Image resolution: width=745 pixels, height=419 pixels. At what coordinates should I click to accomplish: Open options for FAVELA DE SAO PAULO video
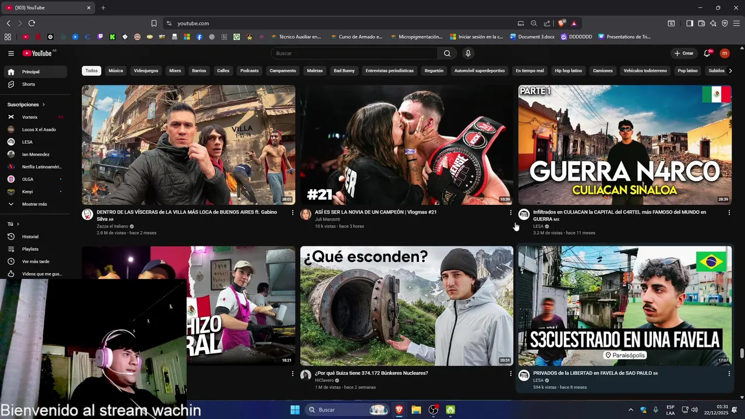(x=729, y=374)
